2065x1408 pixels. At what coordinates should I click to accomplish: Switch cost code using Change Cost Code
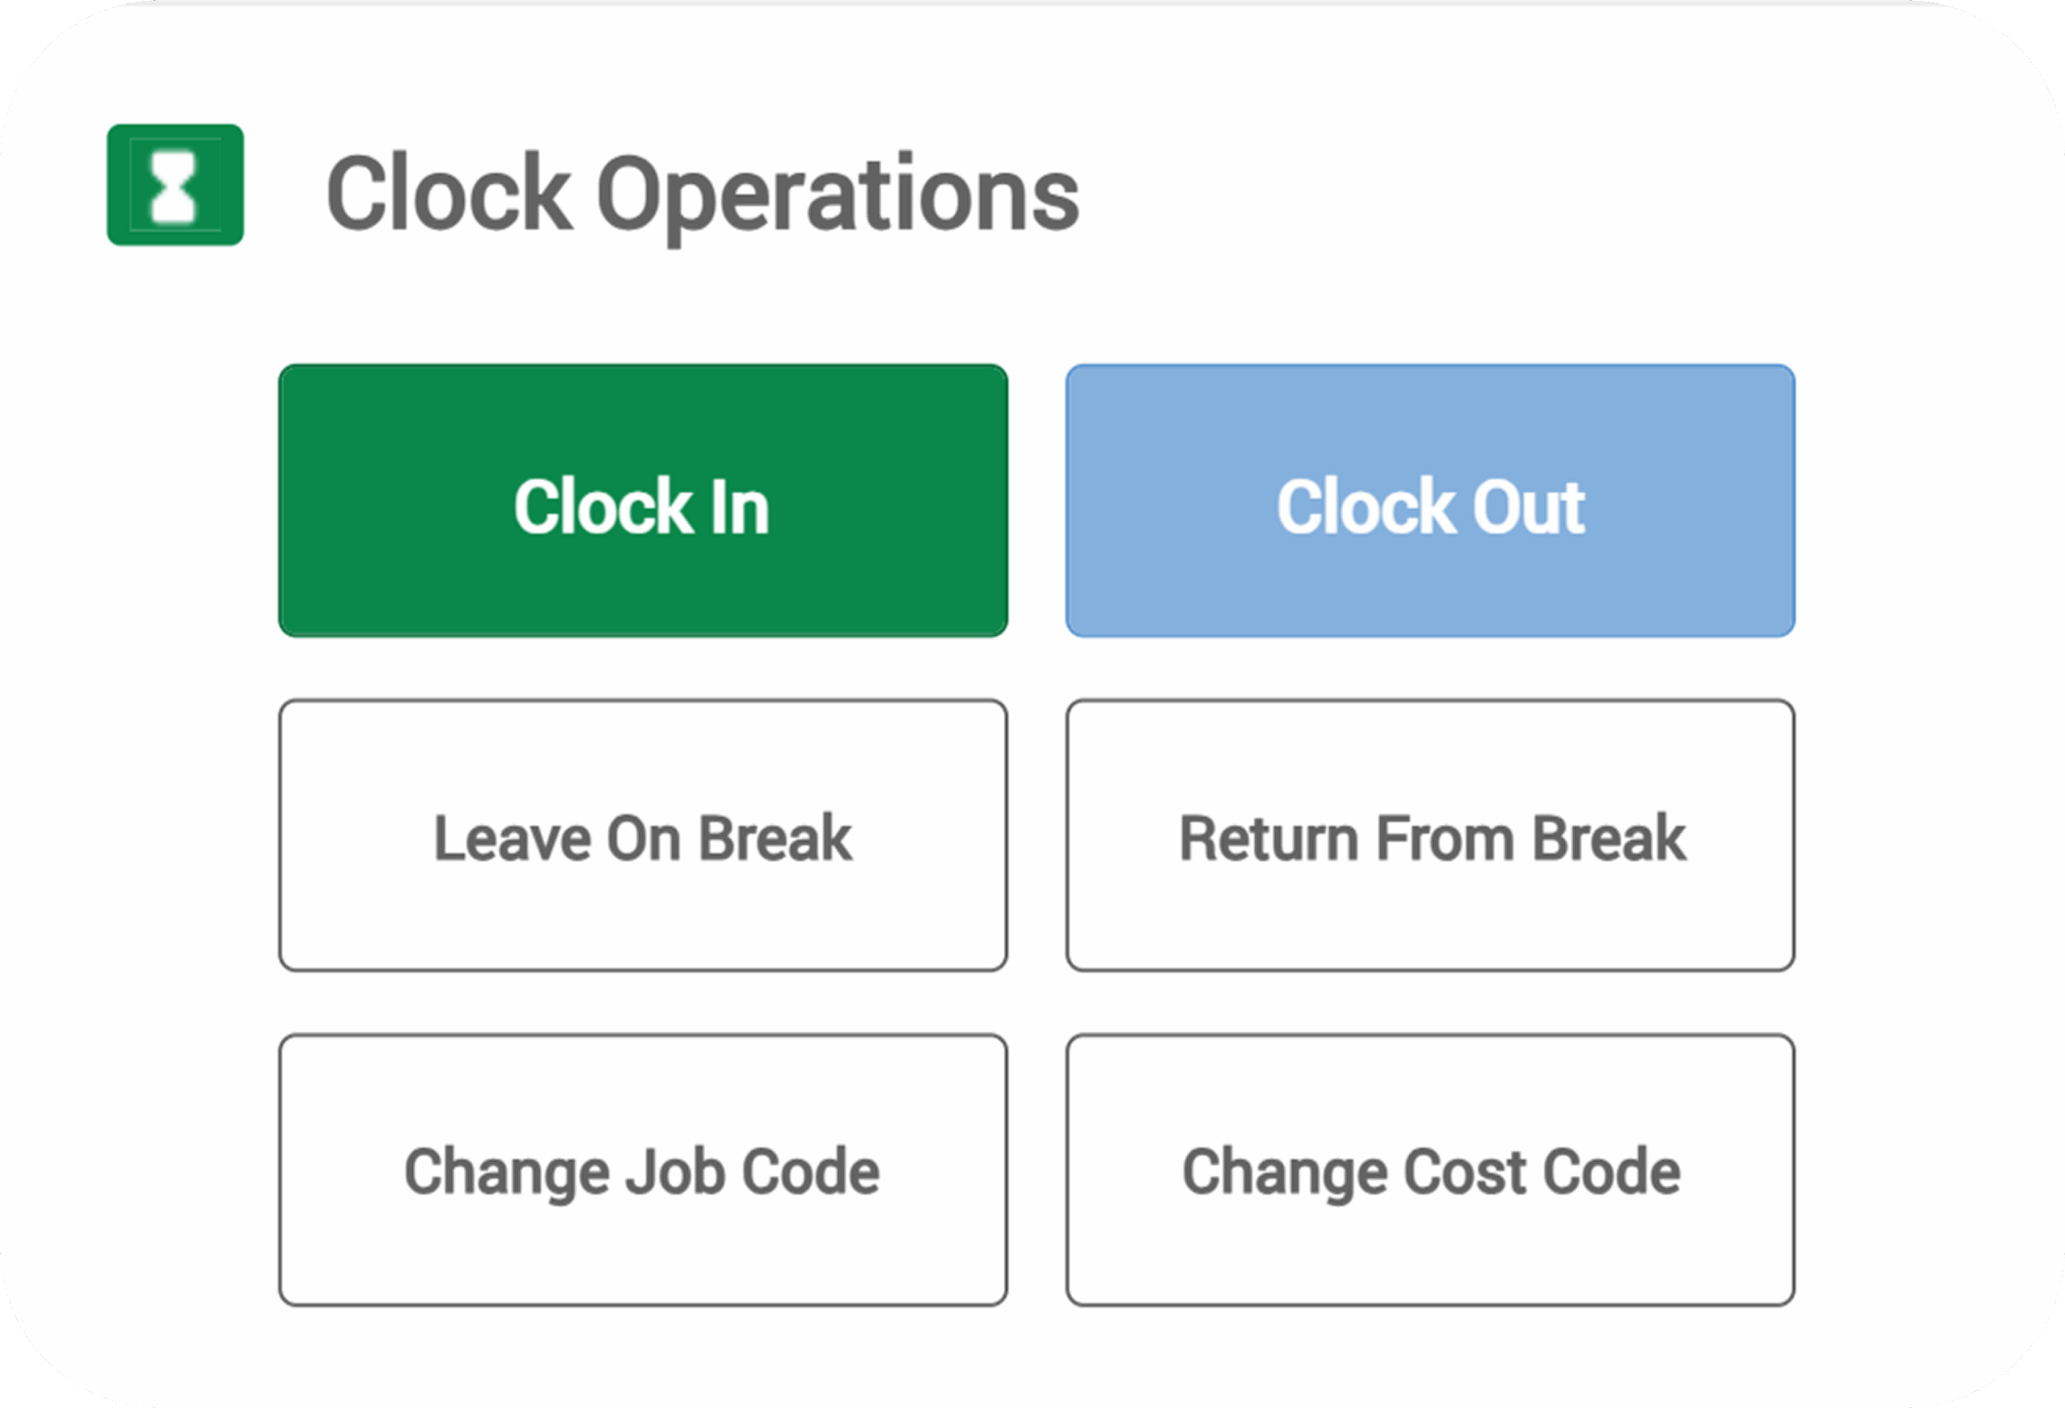coord(1430,1170)
